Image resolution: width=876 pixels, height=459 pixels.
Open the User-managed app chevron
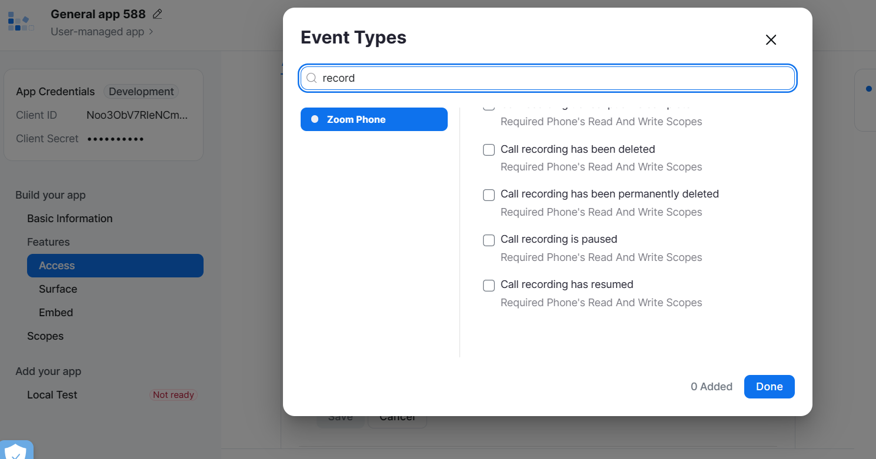coord(151,32)
